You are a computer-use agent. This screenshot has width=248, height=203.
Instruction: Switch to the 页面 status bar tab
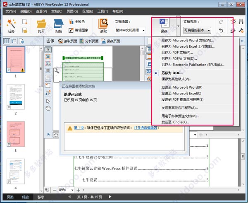[x=10, y=197]
